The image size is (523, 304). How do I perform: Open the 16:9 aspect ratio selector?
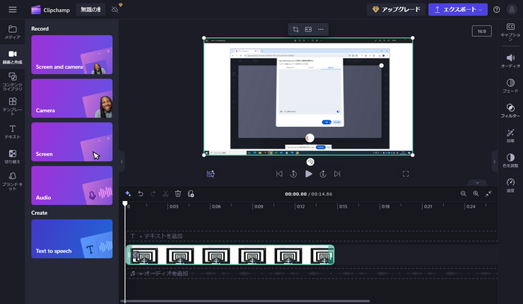tap(482, 31)
